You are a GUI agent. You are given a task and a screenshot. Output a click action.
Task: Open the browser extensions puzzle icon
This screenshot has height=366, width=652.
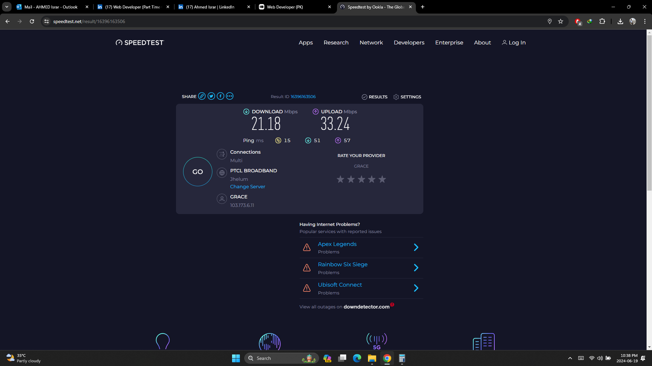pos(602,21)
